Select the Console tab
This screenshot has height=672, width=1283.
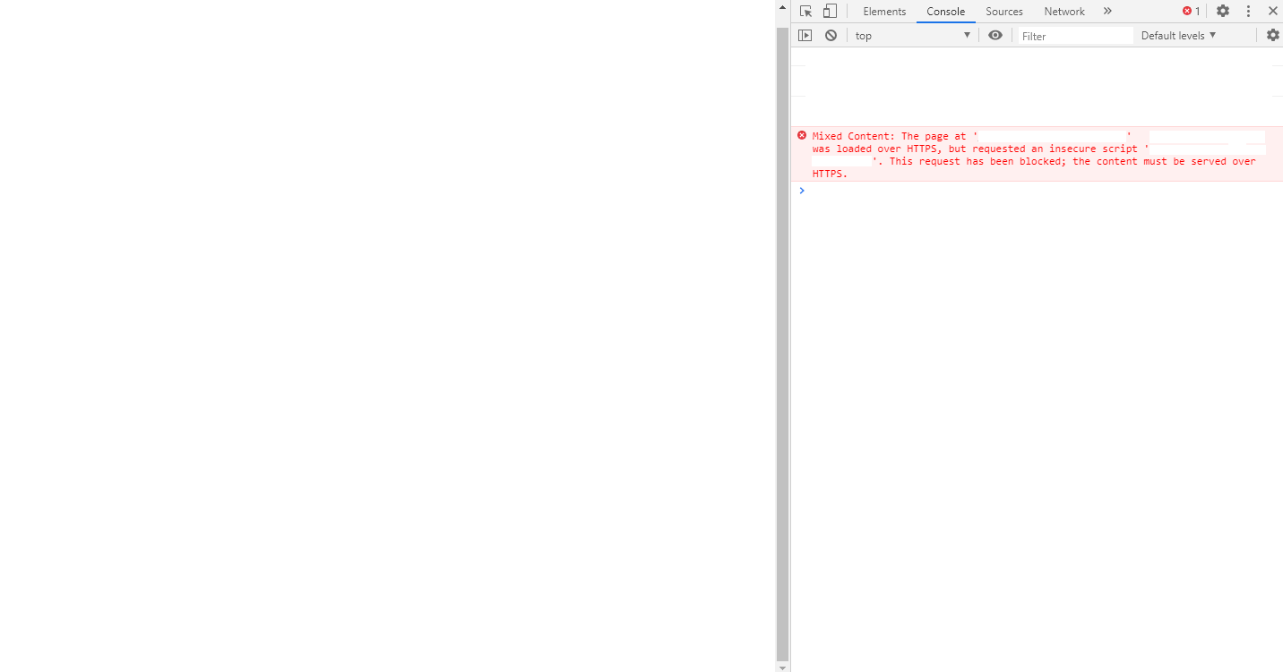point(946,12)
